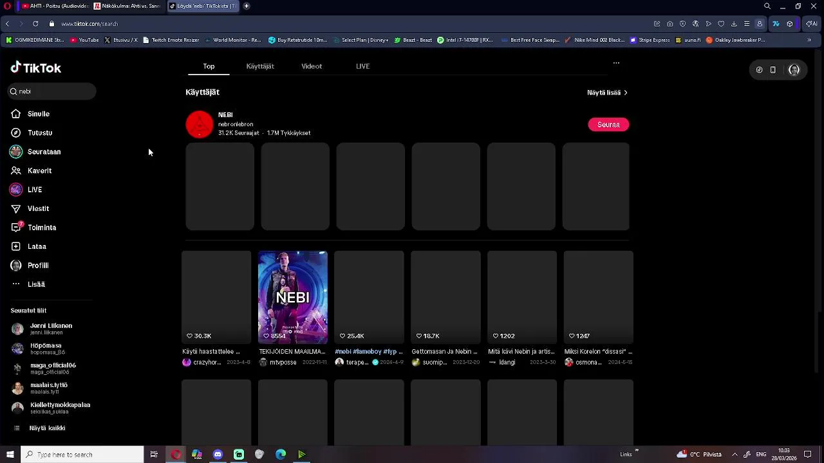Open Kiellettymokkapalaa followed account

coord(51,408)
